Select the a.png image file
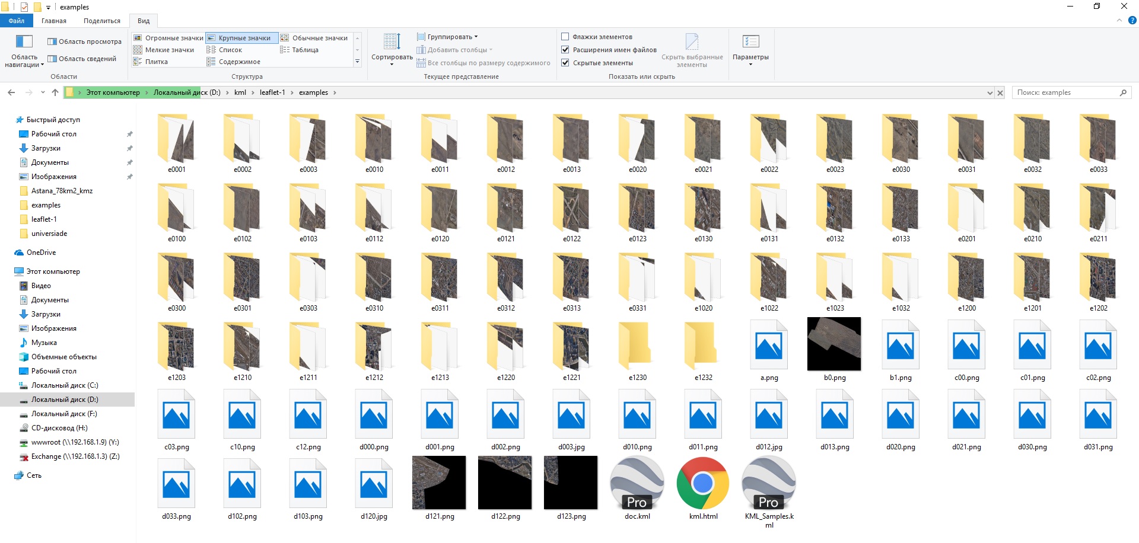Image resolution: width=1139 pixels, height=543 pixels. (769, 351)
